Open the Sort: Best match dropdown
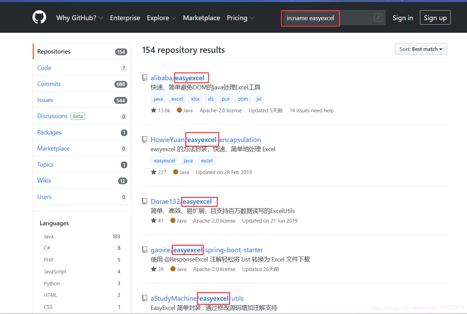This screenshot has height=314, width=467. (x=421, y=49)
